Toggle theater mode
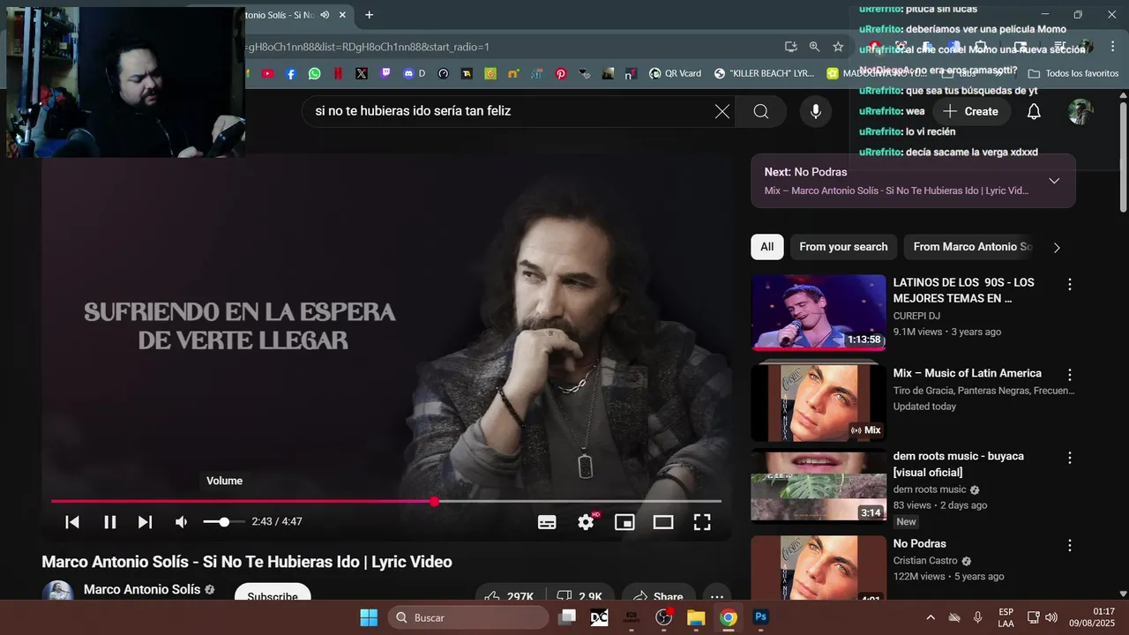Screen dimensions: 1129x635 click(663, 522)
